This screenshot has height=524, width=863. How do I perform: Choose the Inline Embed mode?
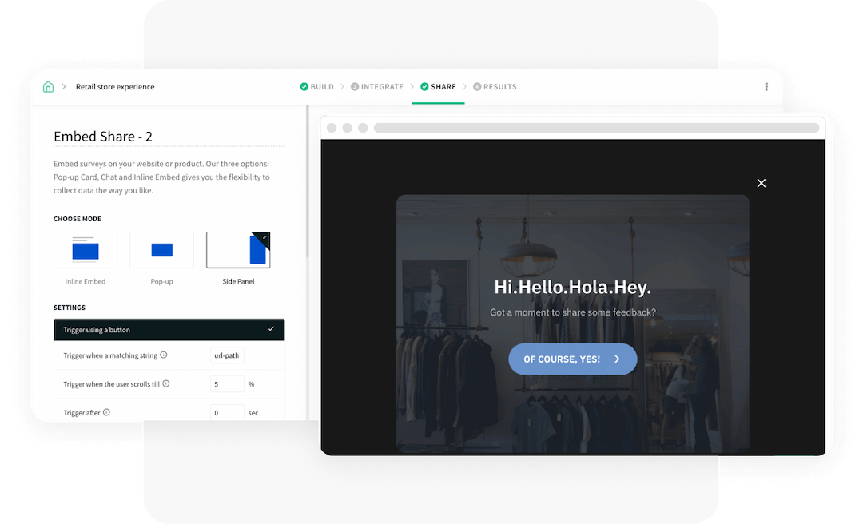tap(86, 250)
